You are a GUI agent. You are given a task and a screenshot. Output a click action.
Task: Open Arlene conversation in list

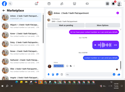(21, 17)
